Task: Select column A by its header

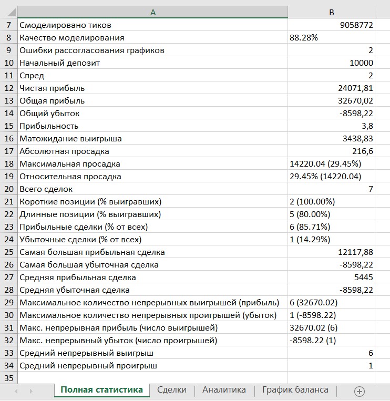Action: tap(153, 12)
